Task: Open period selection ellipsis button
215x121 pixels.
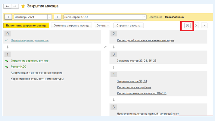Action: point(49,17)
